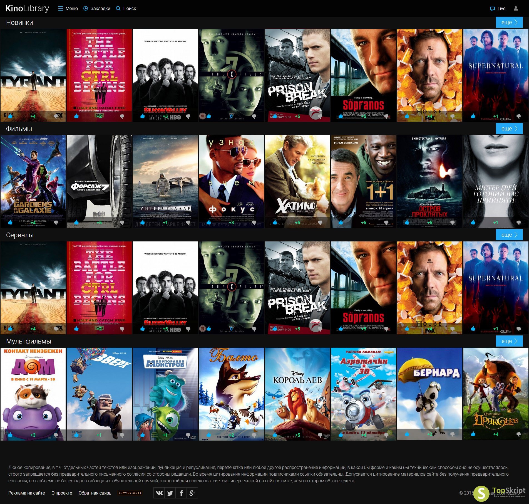Open House poster in the Сериалы row
529x504 pixels.
(429, 288)
